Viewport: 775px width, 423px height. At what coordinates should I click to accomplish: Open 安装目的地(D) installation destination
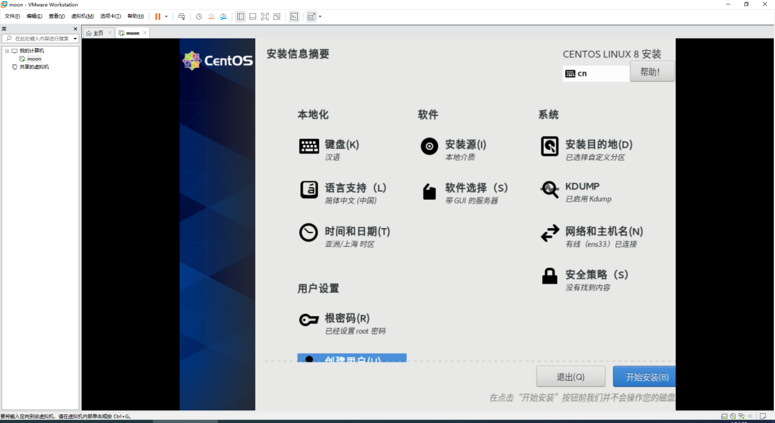click(x=587, y=149)
